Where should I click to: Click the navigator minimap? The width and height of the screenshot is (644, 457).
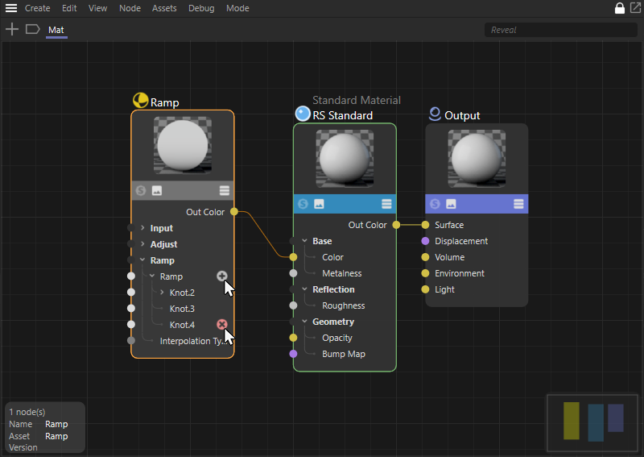click(x=592, y=423)
